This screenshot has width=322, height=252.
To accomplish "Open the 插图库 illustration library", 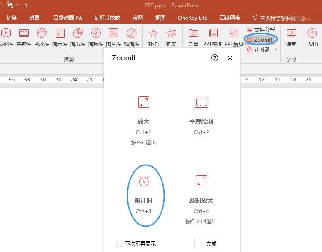I will (x=131, y=37).
